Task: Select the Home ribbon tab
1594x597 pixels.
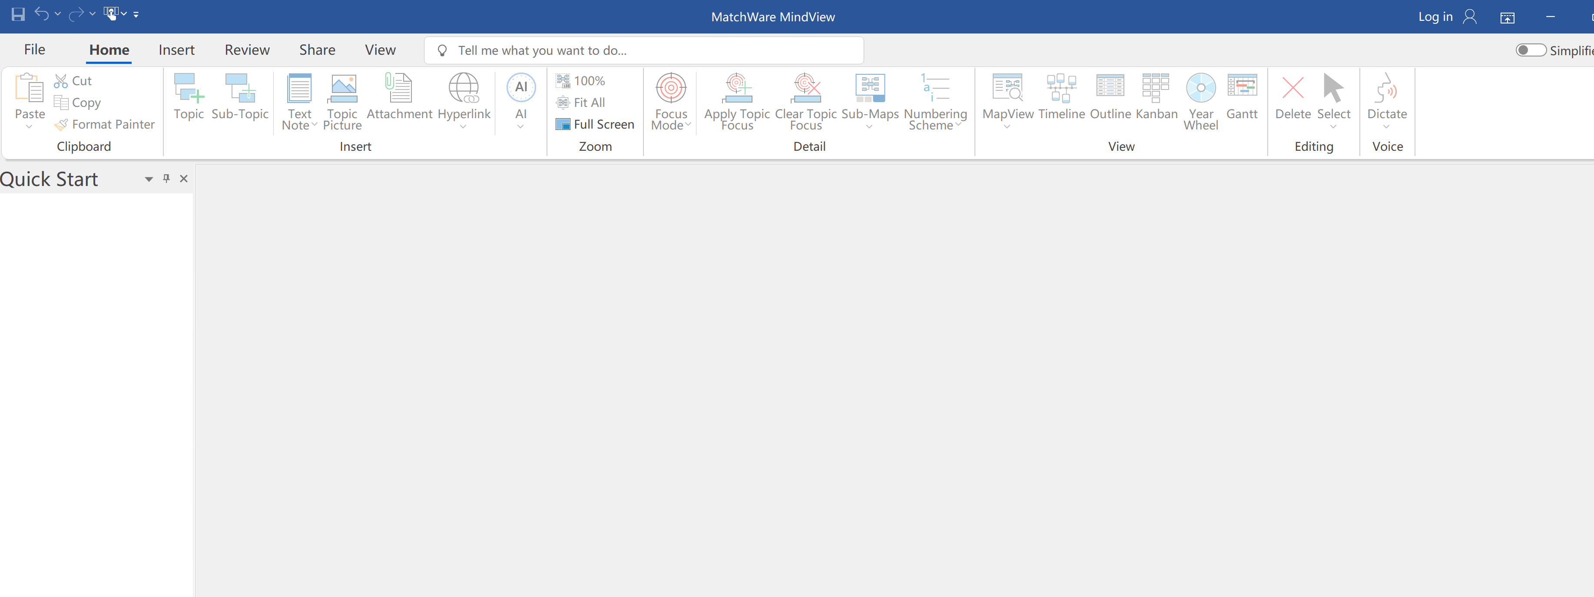Action: coord(109,50)
